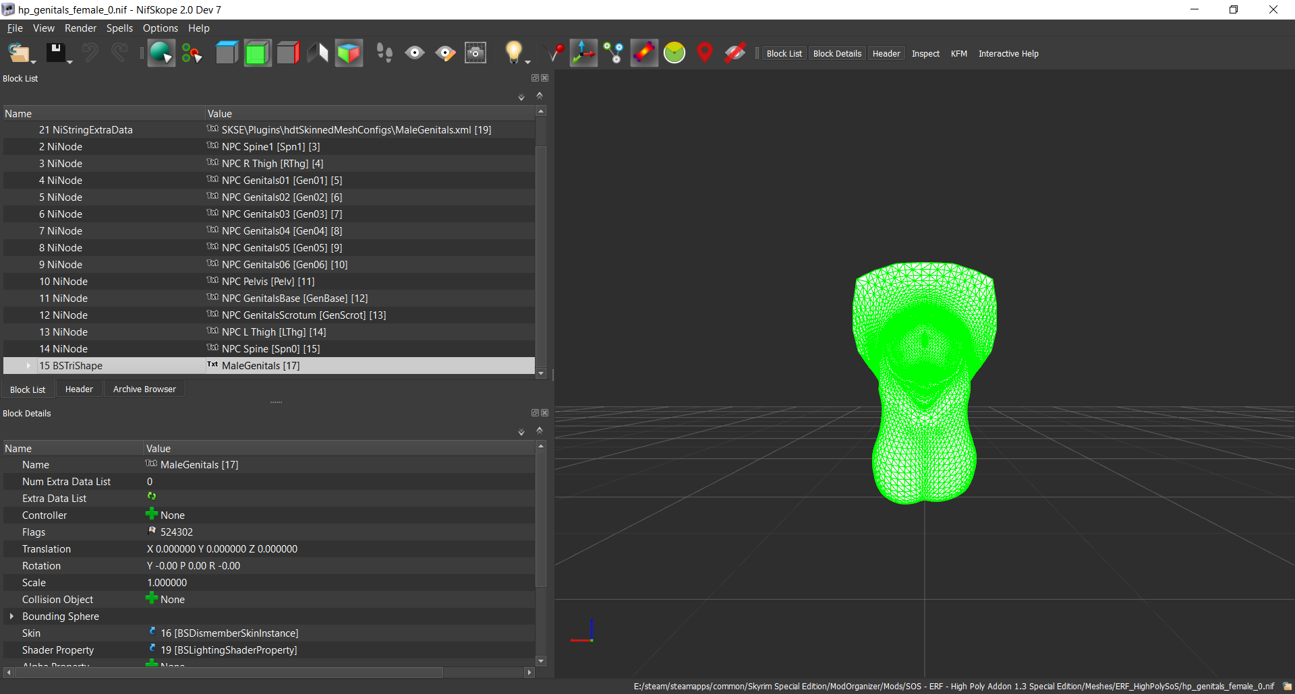This screenshot has width=1295, height=694.
Task: Click the light bulb lighting icon
Action: (x=514, y=51)
